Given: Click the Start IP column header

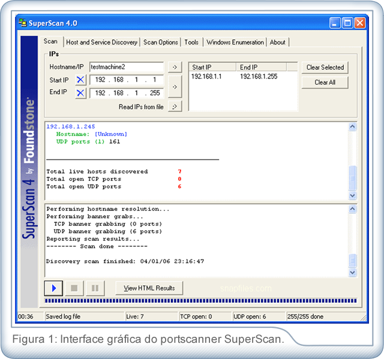Looking at the screenshot, I should [x=212, y=67].
